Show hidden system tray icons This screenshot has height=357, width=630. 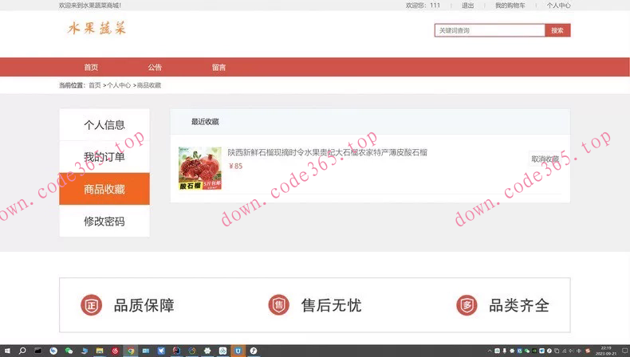490,351
